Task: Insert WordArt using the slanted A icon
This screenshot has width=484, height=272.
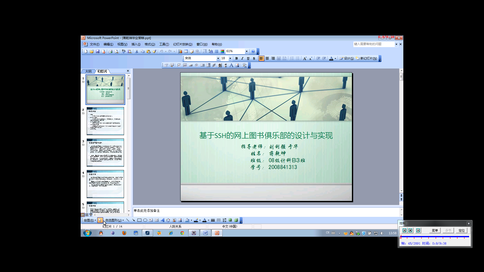Action: [163, 220]
